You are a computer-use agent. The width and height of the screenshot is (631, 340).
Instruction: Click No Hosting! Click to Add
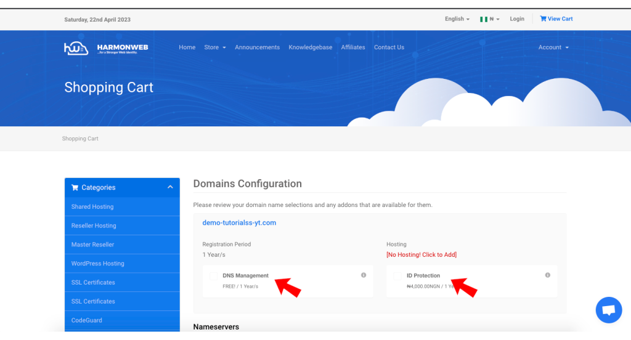coord(421,255)
